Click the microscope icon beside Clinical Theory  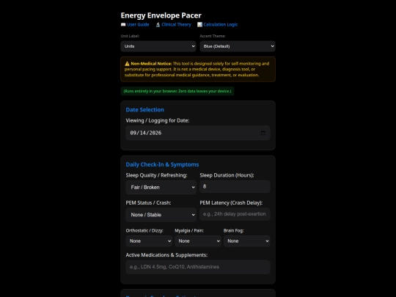(158, 24)
